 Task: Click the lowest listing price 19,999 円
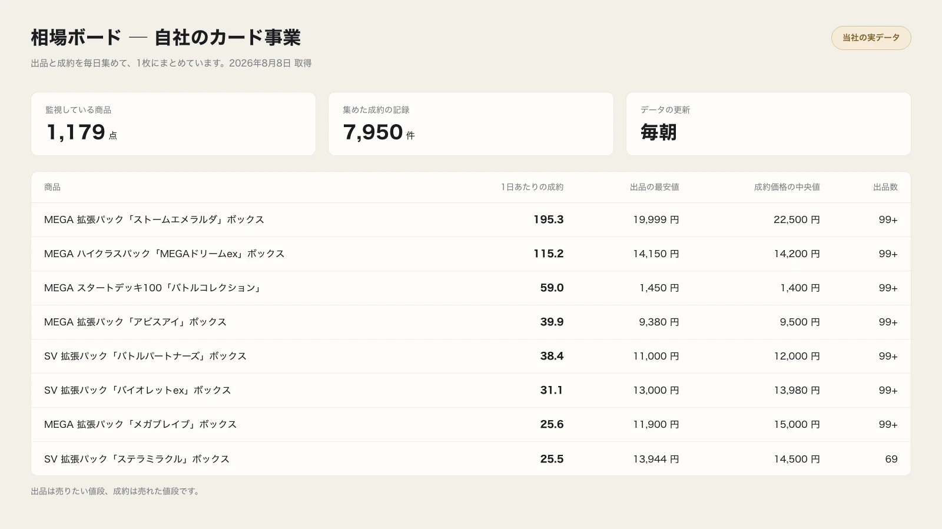coord(656,219)
